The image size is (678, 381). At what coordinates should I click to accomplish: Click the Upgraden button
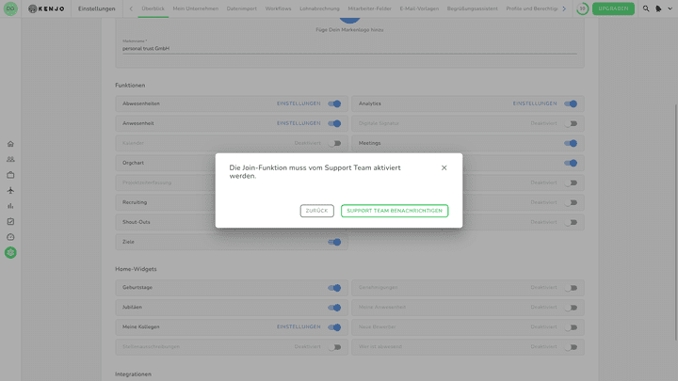pos(613,8)
